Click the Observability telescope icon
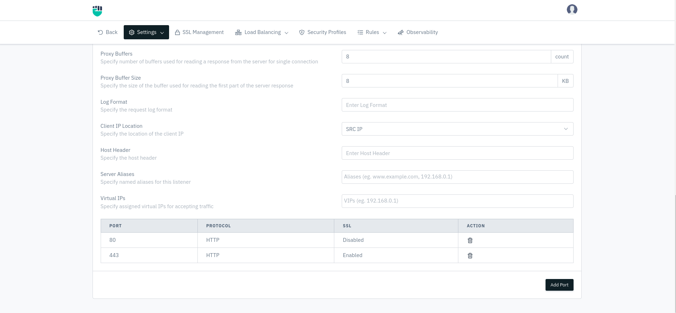 coord(401,32)
